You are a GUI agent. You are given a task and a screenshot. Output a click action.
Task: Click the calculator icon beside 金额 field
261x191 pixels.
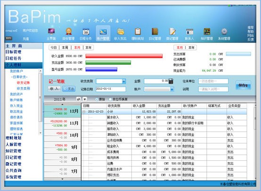(x=171, y=81)
